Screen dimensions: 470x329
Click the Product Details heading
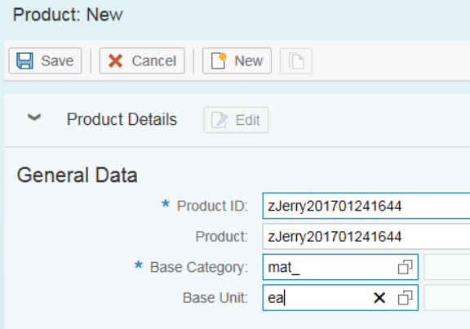click(x=122, y=119)
